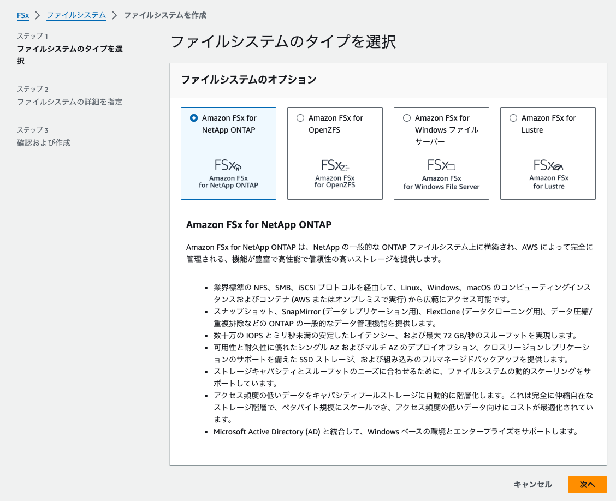Select ステップ 3 確認および作成

click(x=44, y=136)
